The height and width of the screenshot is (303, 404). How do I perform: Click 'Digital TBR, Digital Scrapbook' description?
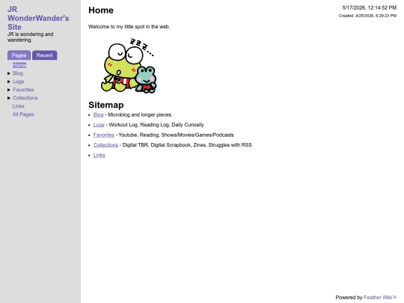(x=187, y=145)
